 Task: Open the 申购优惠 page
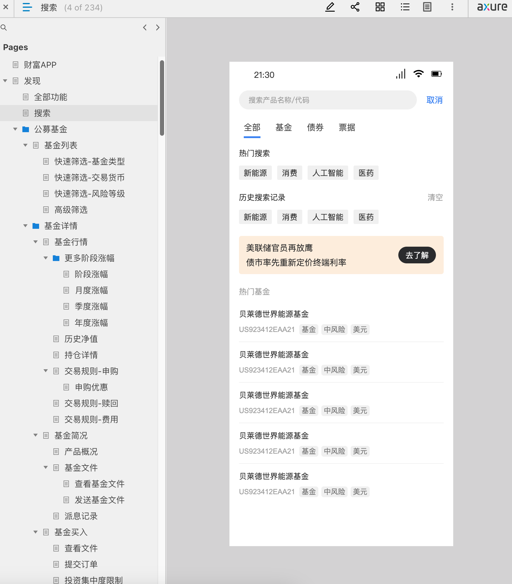point(91,387)
